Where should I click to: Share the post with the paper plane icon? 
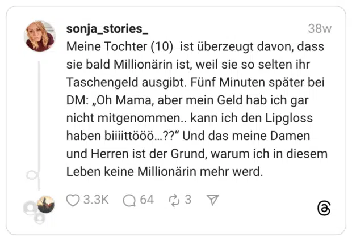pyautogui.click(x=213, y=200)
